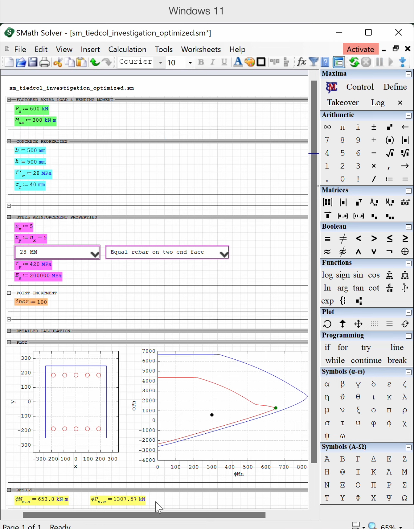Open the Calculation menu

click(127, 49)
